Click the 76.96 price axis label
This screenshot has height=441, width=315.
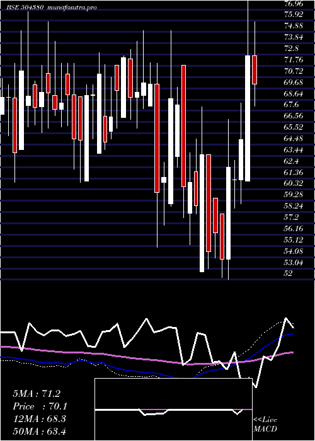point(294,3)
